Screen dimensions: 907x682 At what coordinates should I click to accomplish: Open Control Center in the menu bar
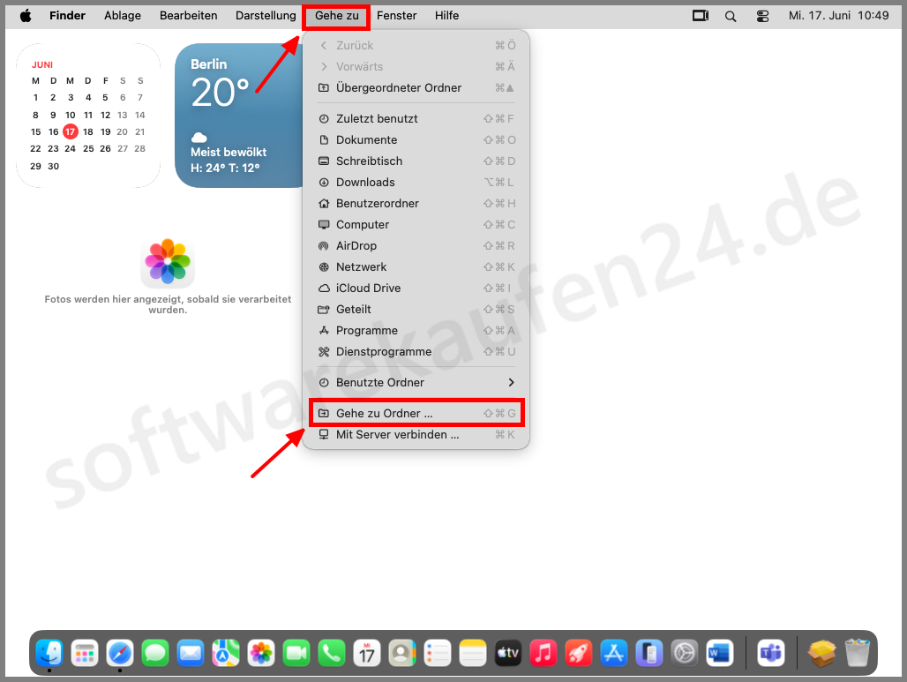coord(762,16)
